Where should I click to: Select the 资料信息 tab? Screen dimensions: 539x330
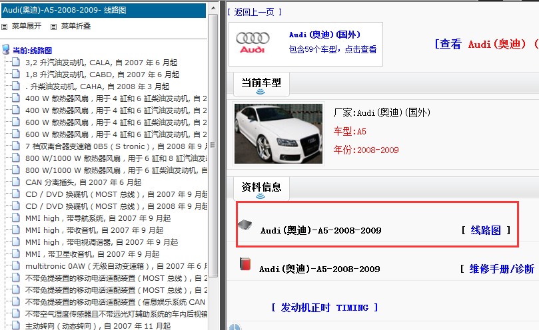pyautogui.click(x=261, y=187)
